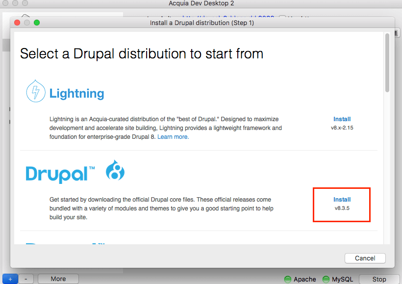Click the Acquia Dev Desktop 2 window title
The image size is (402, 284).
click(x=201, y=3)
